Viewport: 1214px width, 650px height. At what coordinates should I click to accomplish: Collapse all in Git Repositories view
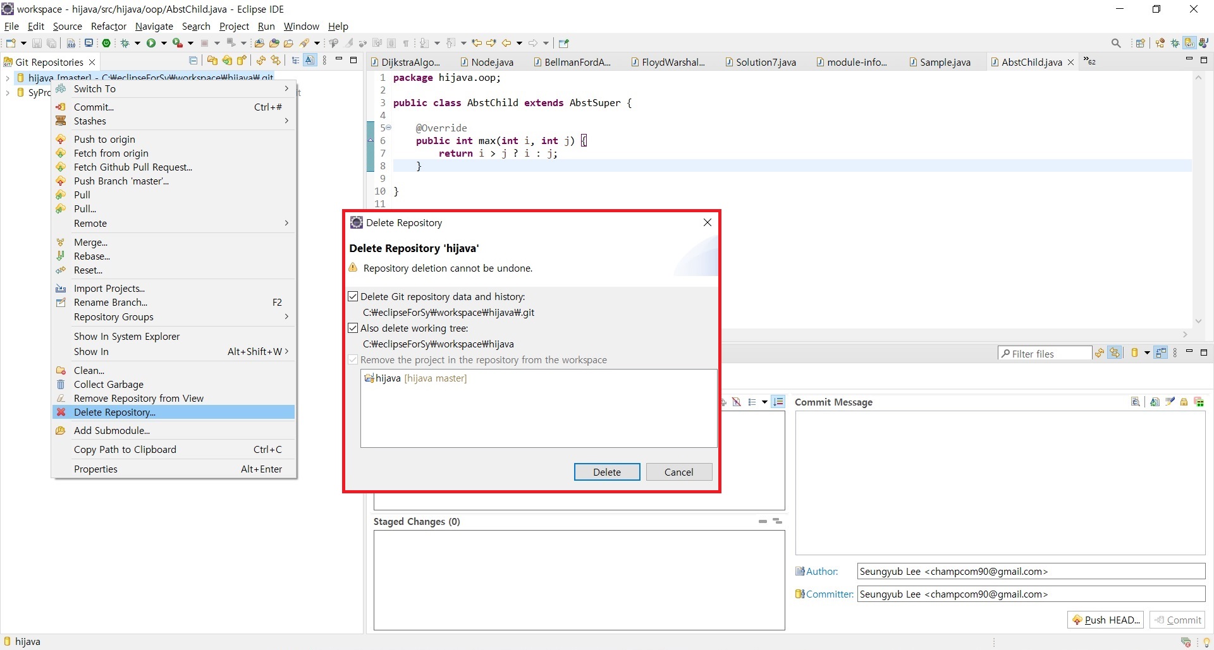193,61
